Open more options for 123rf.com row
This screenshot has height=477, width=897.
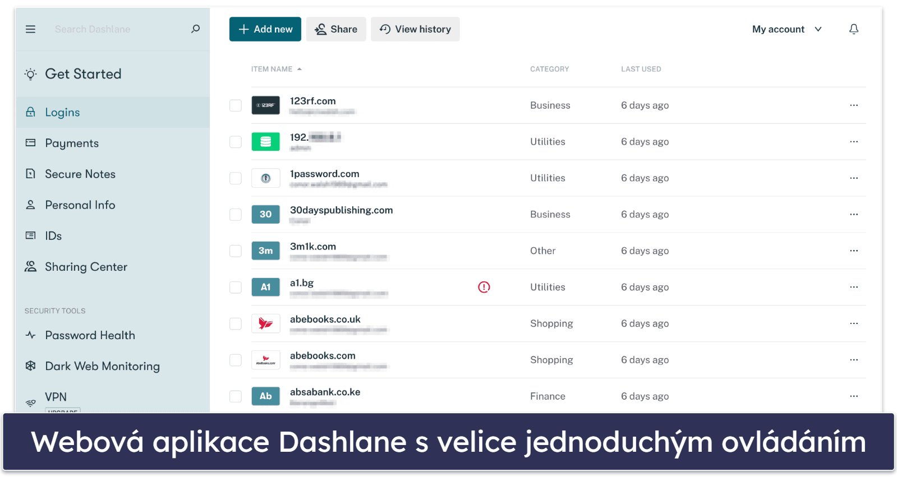click(853, 105)
